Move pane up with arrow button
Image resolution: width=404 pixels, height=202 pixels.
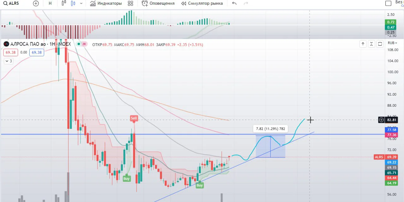click(x=363, y=44)
